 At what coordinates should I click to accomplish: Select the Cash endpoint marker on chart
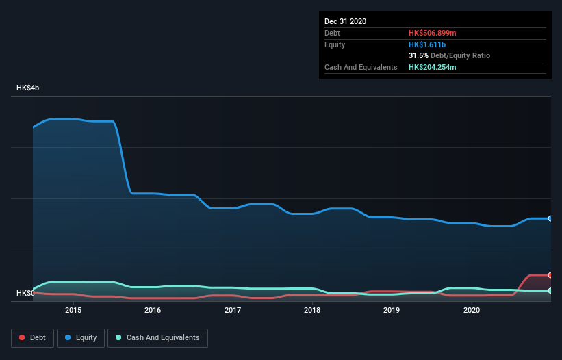click(550, 290)
